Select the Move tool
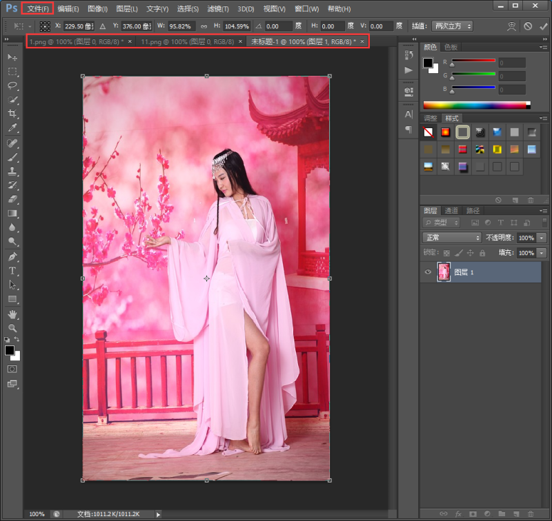Image resolution: width=552 pixels, height=521 pixels. pyautogui.click(x=12, y=57)
